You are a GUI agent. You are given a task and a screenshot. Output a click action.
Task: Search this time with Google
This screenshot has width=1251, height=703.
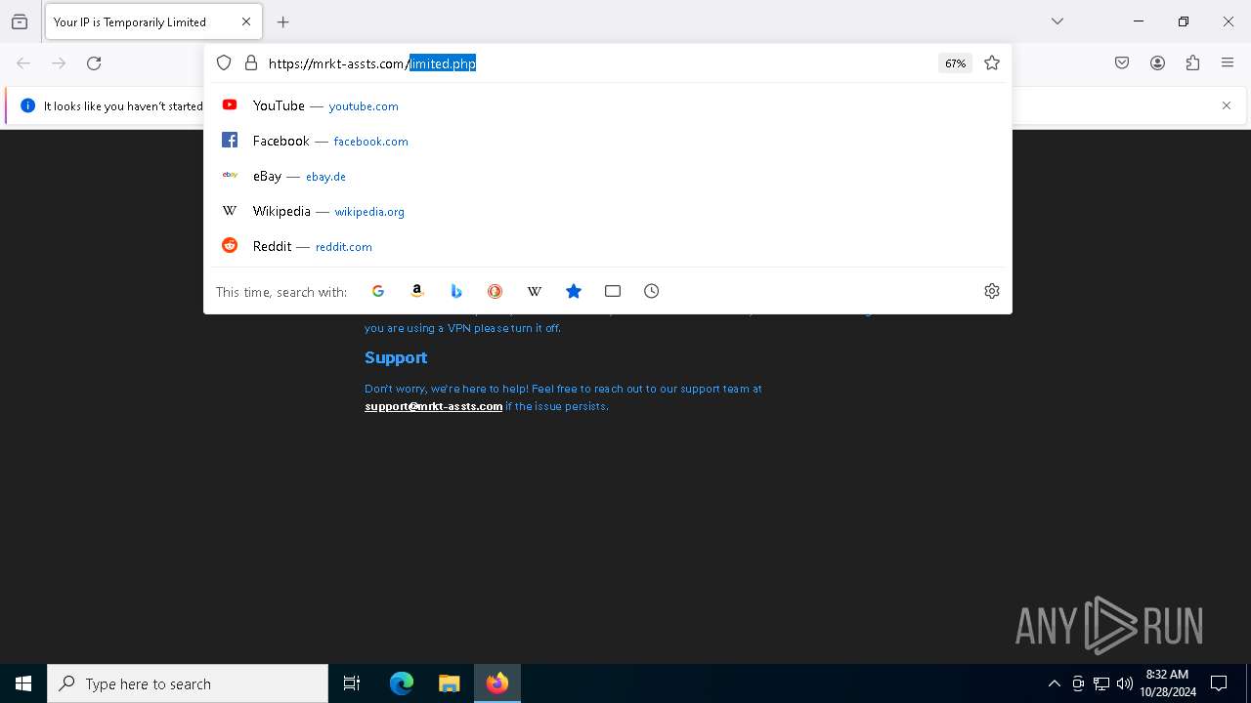378,291
